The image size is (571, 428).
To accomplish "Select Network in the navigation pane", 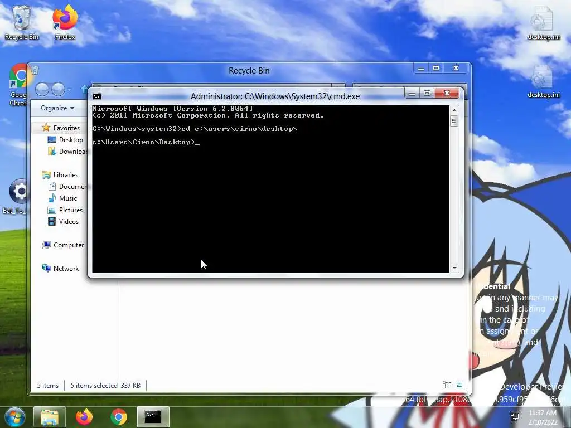I will click(60, 268).
